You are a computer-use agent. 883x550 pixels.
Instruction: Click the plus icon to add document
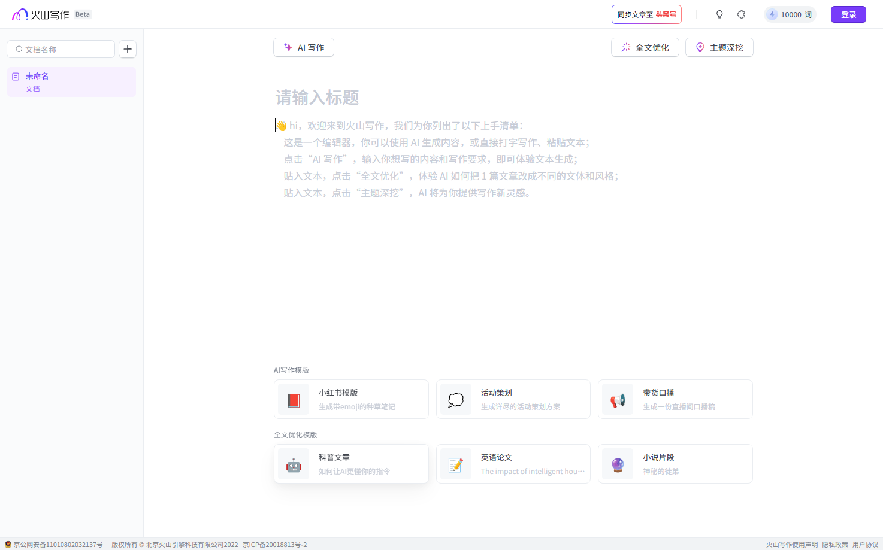tap(128, 49)
